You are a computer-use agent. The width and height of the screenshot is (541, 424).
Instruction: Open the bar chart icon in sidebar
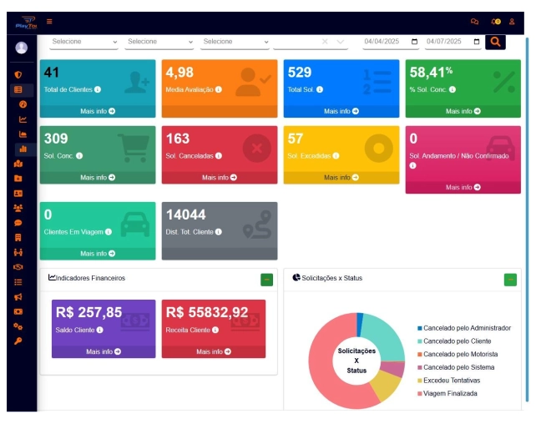22,149
